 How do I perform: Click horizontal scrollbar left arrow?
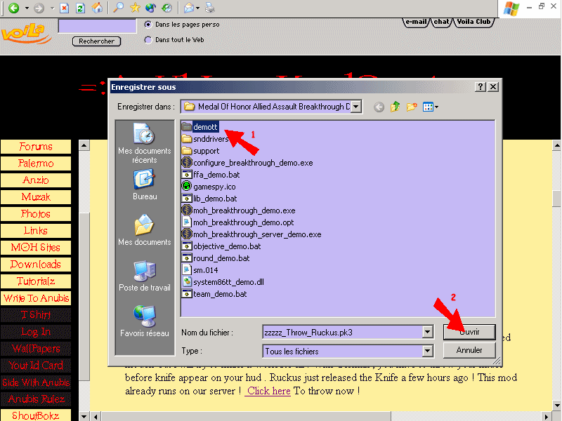click(x=96, y=417)
